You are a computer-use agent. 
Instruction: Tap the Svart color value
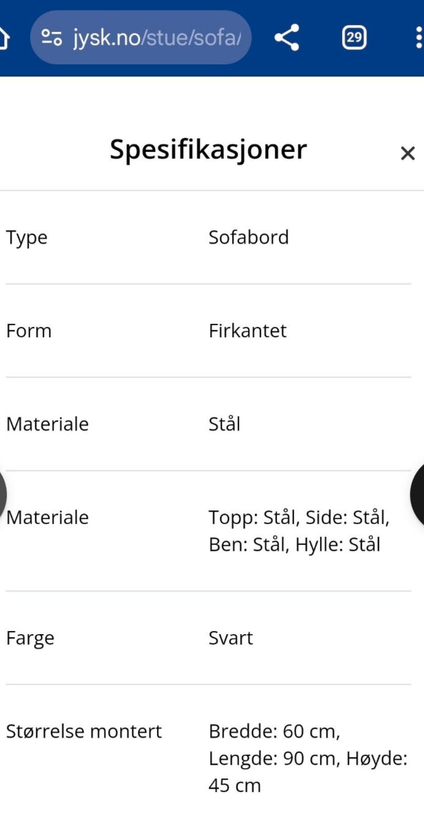coord(230,638)
